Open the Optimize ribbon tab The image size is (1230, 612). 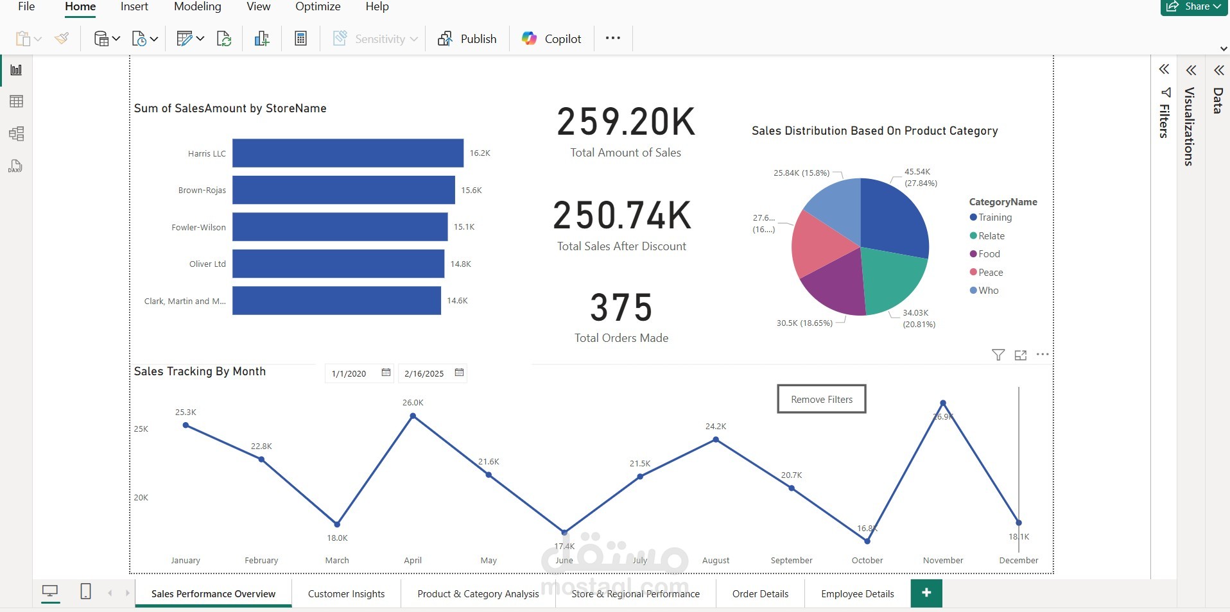318,6
